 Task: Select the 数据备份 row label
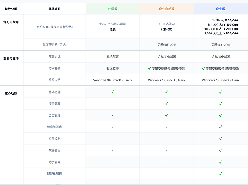point(54,151)
